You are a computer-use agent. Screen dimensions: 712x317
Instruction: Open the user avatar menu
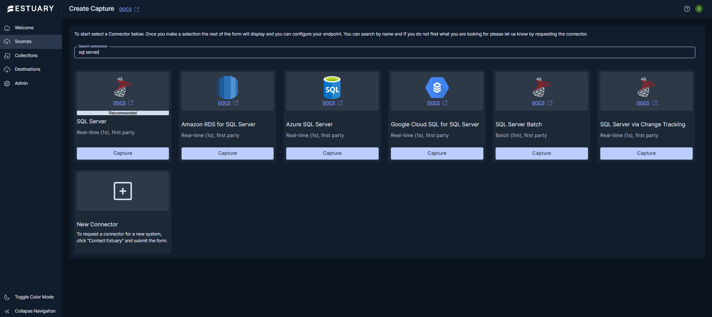coord(699,9)
